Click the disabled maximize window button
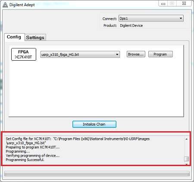 click(172, 3)
